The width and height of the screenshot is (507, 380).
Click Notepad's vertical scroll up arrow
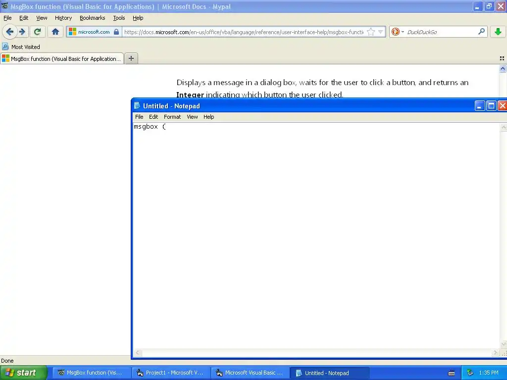(504, 127)
